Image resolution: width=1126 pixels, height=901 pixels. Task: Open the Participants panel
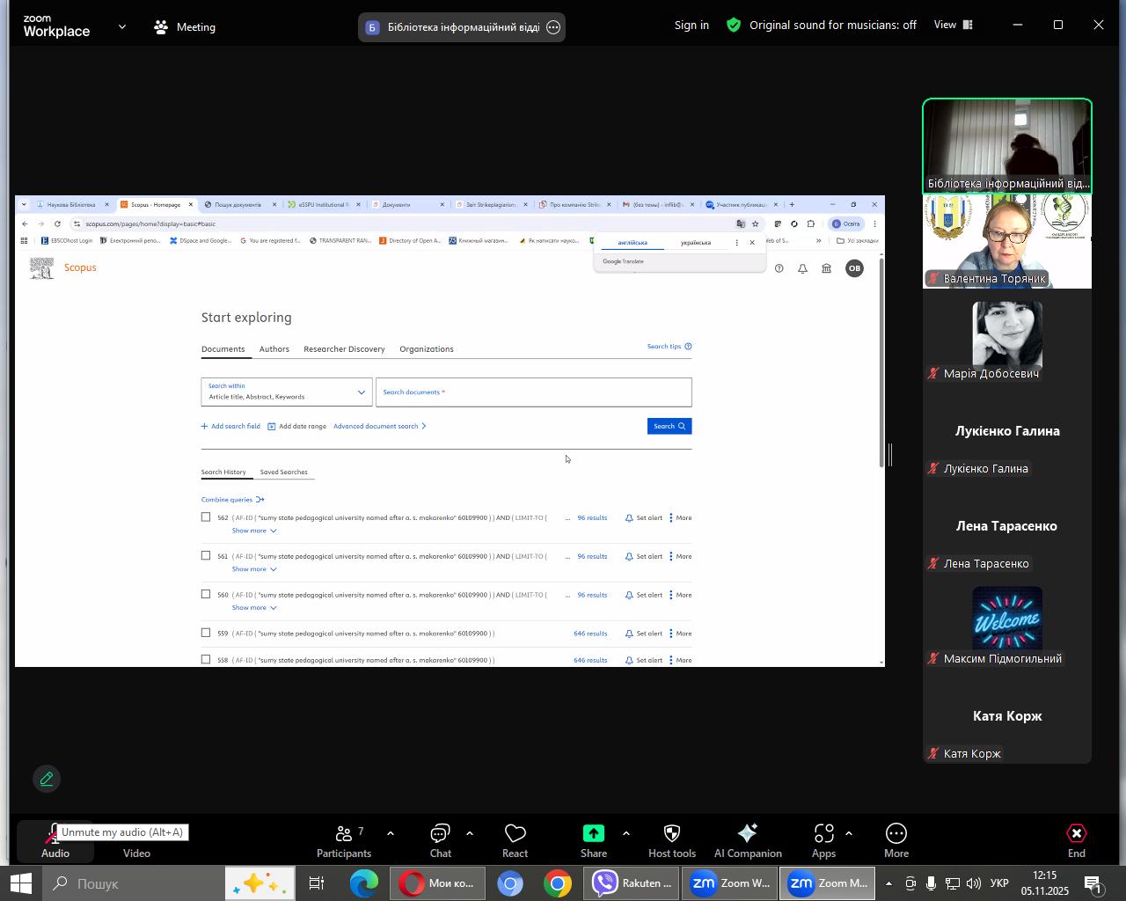click(343, 840)
